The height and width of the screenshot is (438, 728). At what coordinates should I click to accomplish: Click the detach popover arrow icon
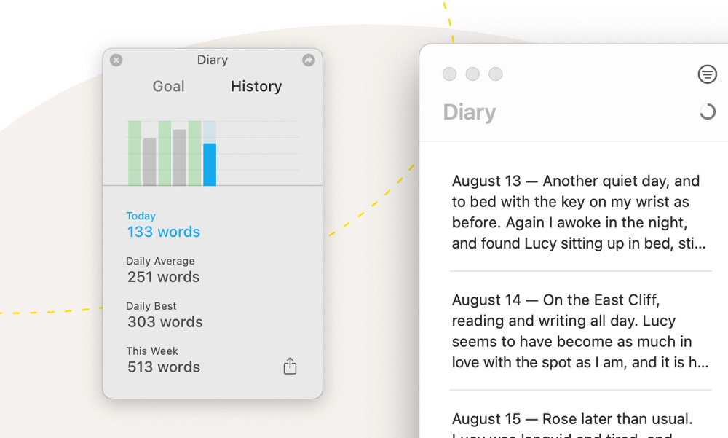[309, 60]
